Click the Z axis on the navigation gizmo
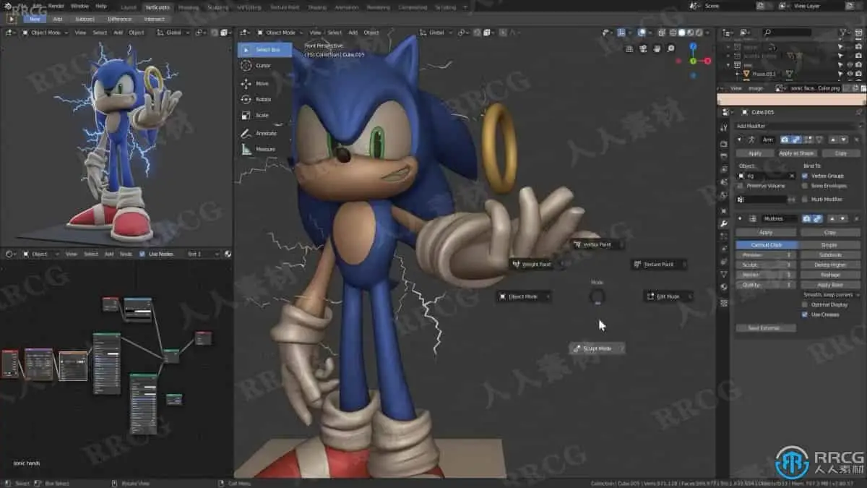 693,47
